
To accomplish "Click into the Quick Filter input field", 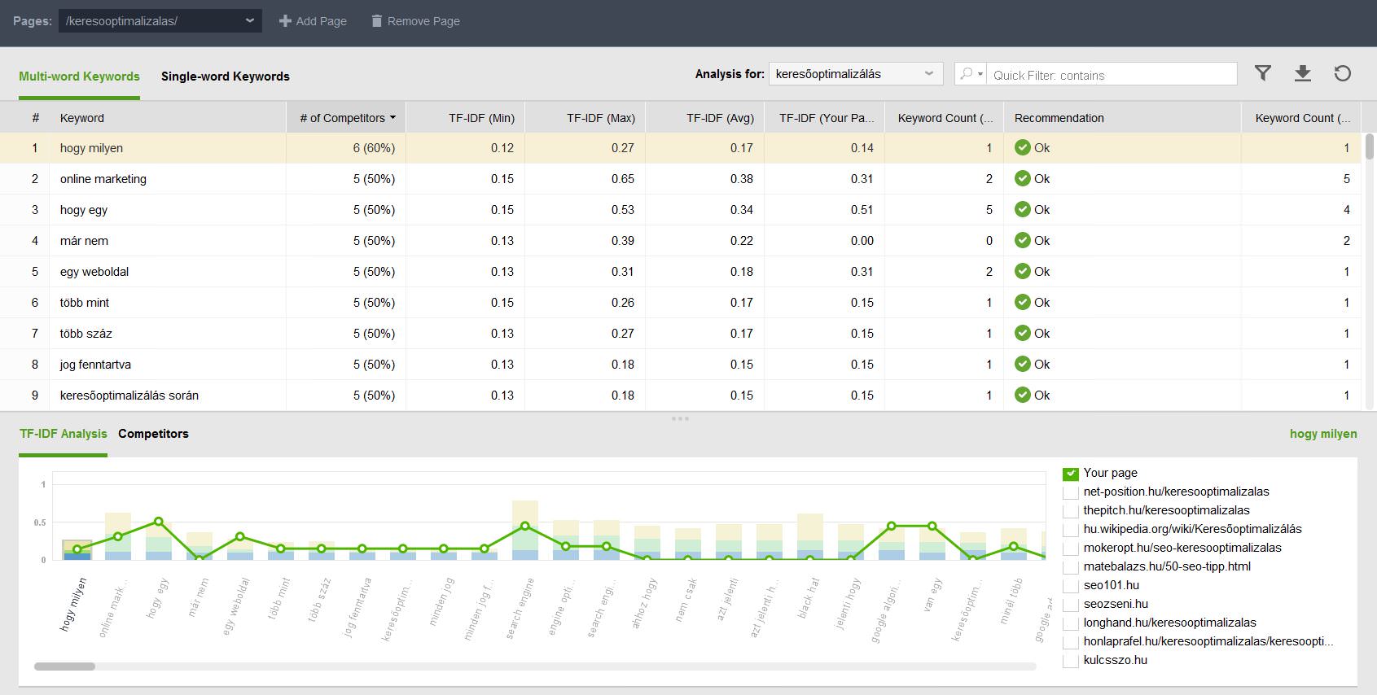I will point(1112,75).
